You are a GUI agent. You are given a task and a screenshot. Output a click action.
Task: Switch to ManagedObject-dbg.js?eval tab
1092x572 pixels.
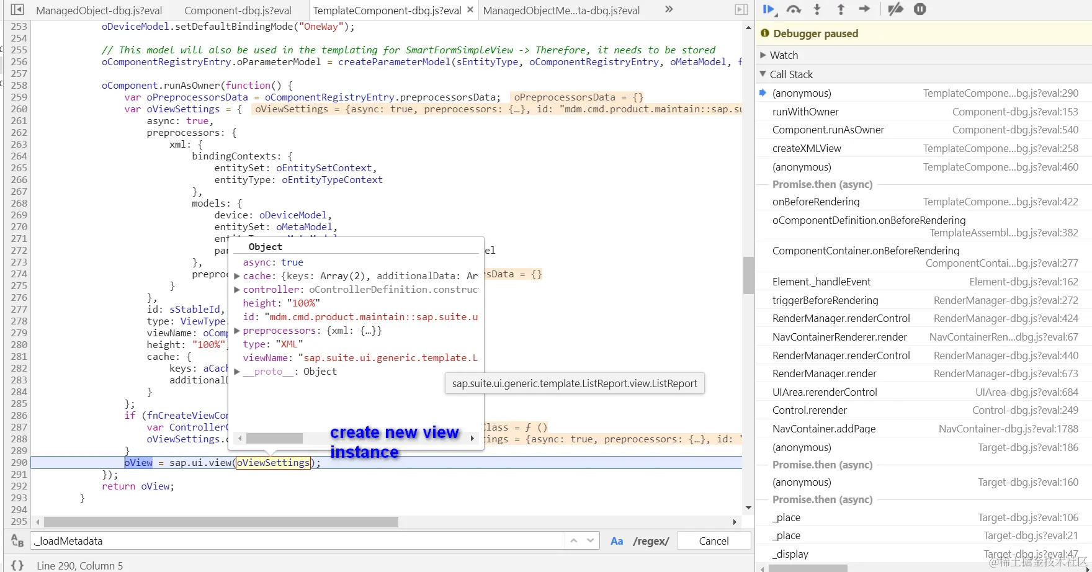coord(99,11)
